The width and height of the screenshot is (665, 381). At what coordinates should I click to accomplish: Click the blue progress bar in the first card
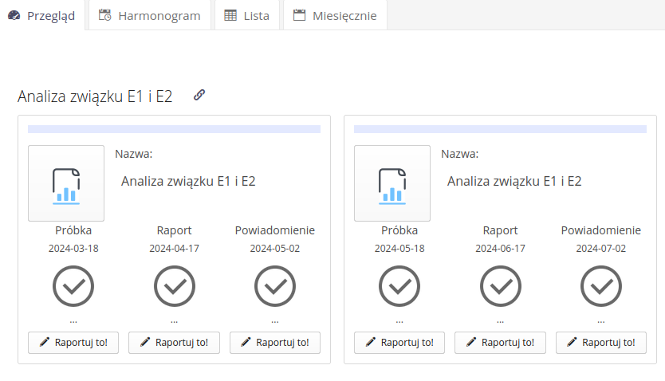pyautogui.click(x=174, y=129)
